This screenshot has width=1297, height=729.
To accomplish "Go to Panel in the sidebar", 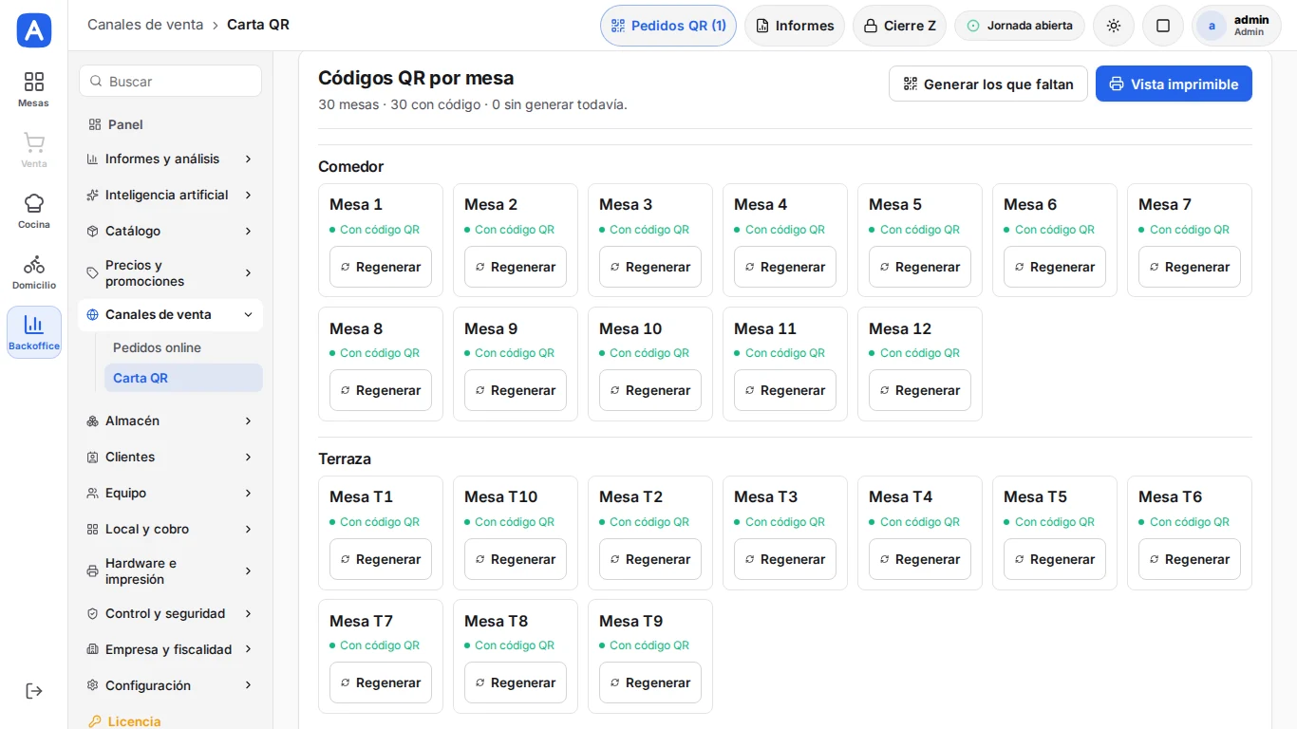I will pos(170,124).
